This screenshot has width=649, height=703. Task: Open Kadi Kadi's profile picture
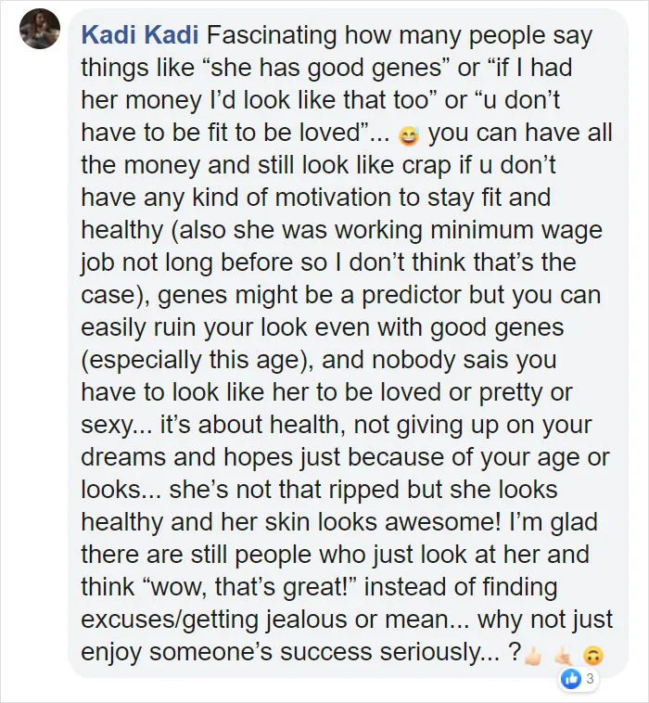40,28
